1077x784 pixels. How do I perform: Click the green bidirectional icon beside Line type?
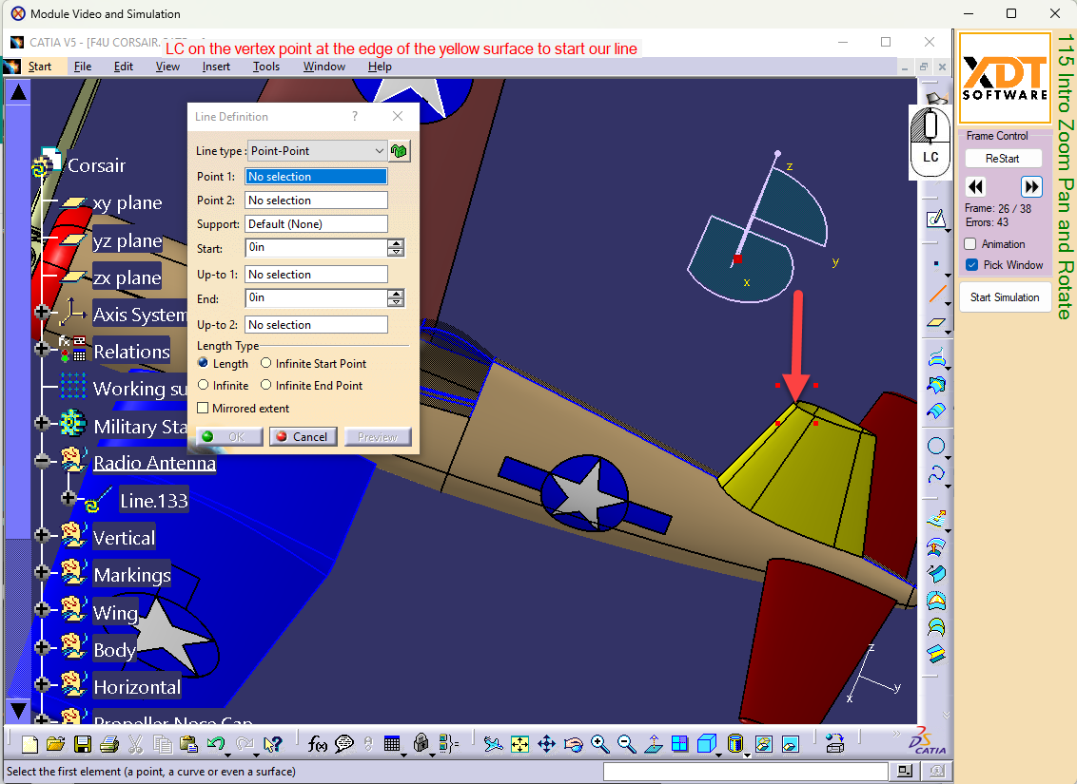[x=400, y=151]
